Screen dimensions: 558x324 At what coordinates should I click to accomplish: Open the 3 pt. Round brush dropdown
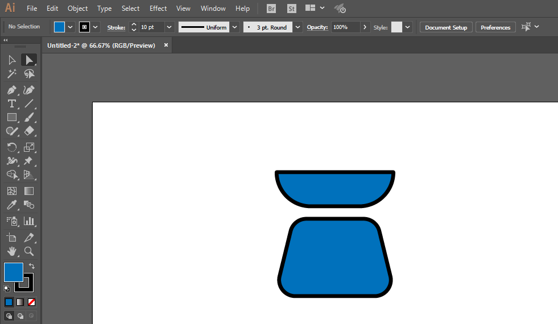pos(297,27)
